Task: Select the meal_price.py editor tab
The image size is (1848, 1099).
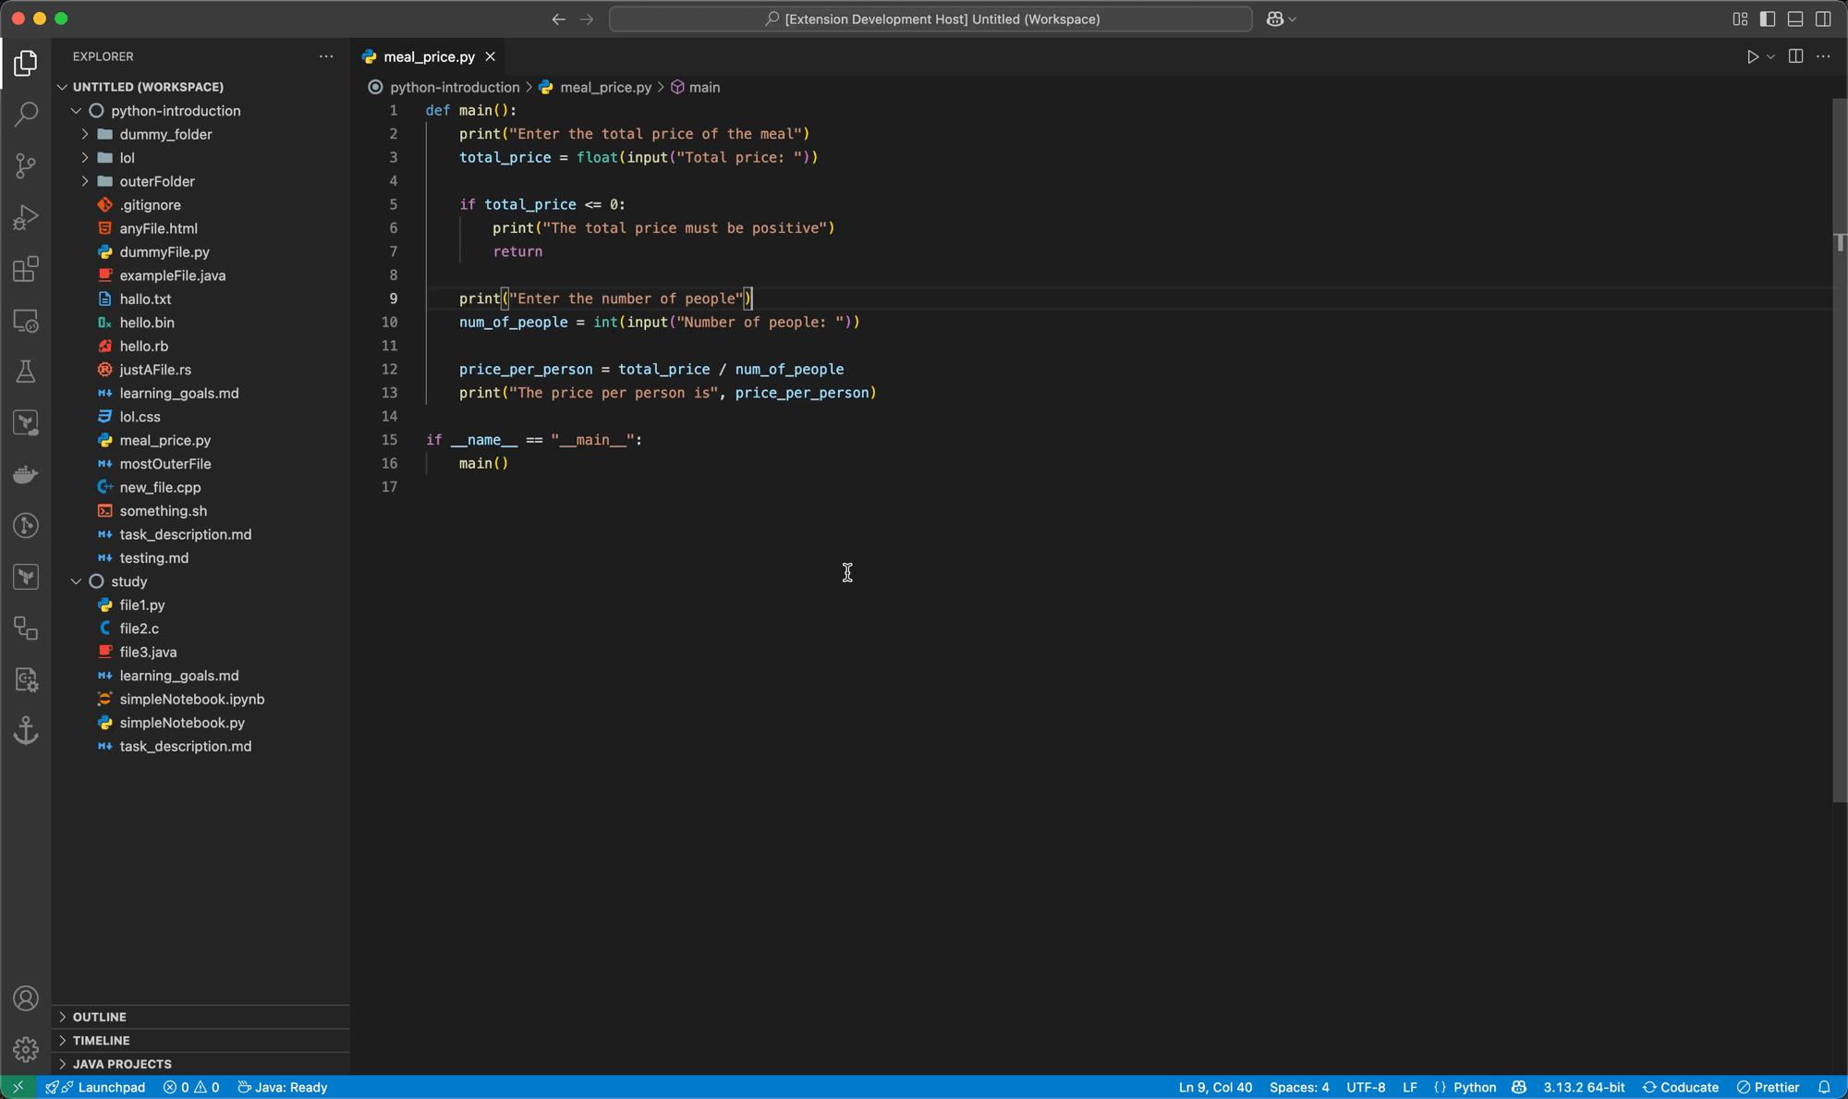Action: click(x=429, y=57)
